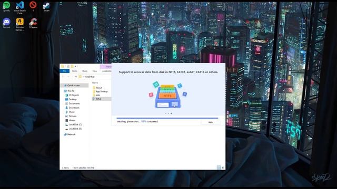
Task: Open the Application Tools ribbon tab
Action: pos(106,71)
